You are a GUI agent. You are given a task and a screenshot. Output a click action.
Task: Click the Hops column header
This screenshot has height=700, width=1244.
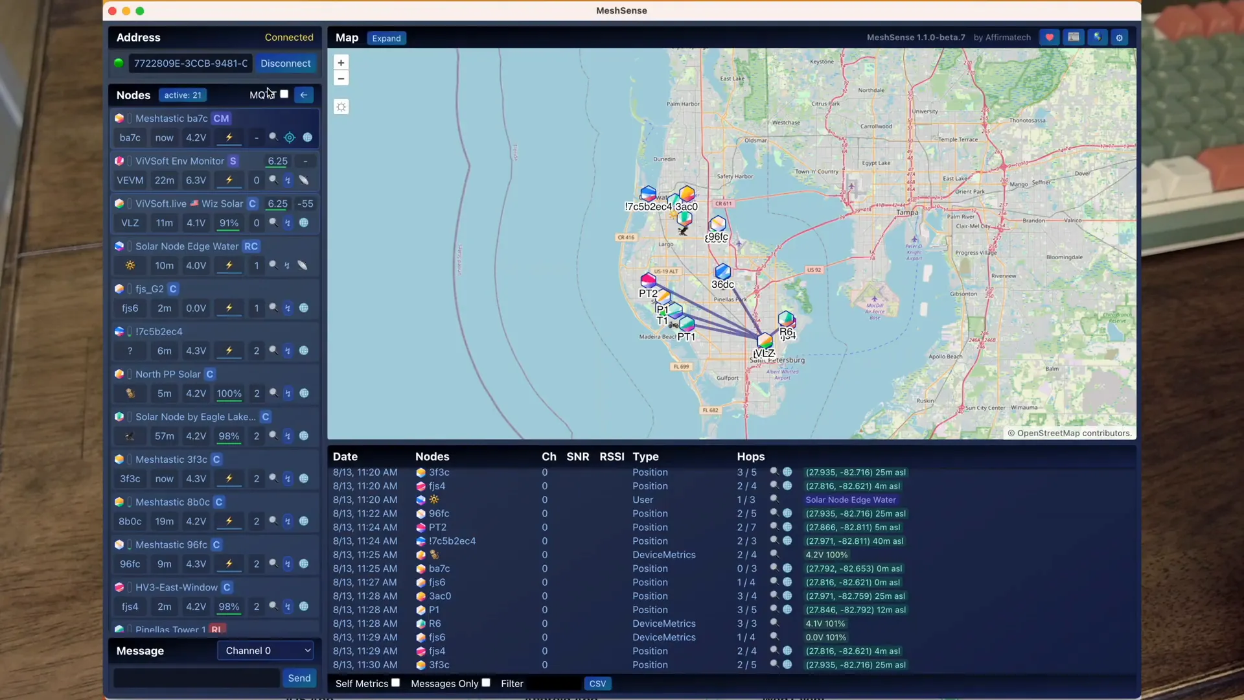pos(750,456)
